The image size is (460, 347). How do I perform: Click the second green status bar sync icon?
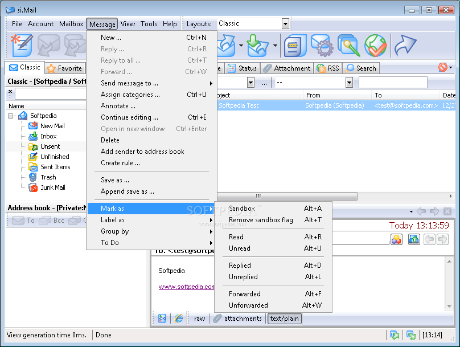click(x=411, y=334)
